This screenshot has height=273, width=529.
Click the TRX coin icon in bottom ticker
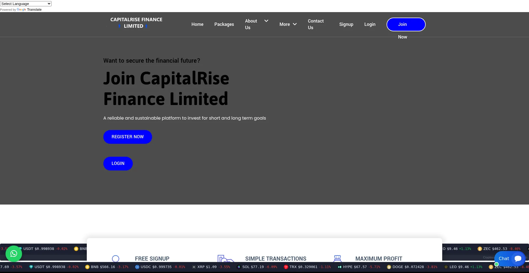(286, 267)
